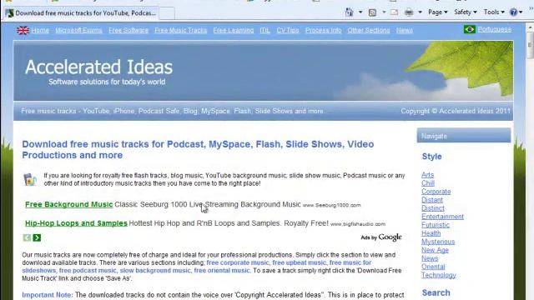
Task: Open the Help dropdown arrow
Action: click(521, 12)
